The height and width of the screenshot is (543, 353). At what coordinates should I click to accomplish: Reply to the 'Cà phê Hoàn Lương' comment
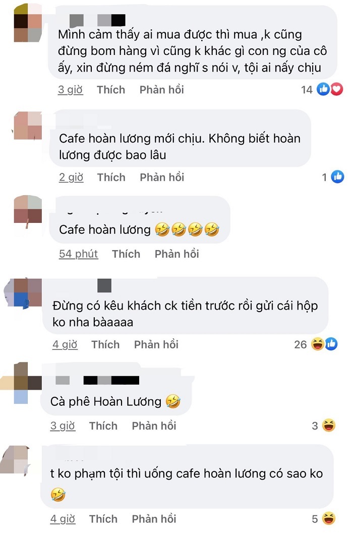point(154,426)
